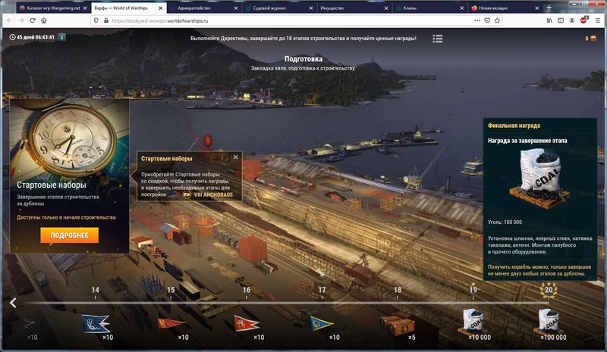This screenshot has height=352, width=607.
Task: Check the token balance in top right
Action: click(590, 39)
